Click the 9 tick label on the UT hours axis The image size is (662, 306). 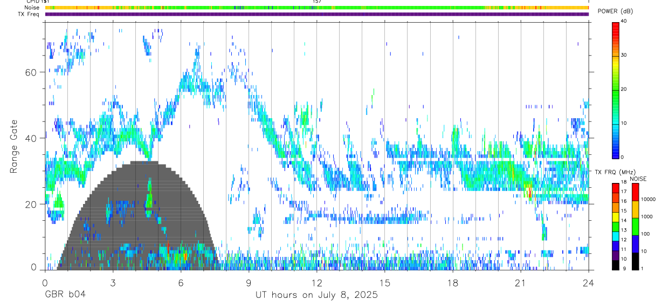pyautogui.click(x=249, y=282)
